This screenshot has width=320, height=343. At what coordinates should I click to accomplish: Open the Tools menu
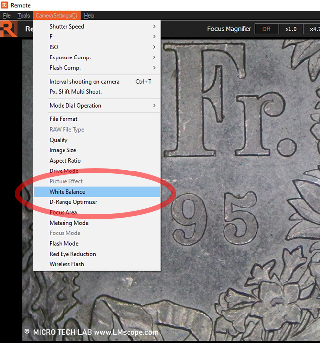(x=24, y=16)
